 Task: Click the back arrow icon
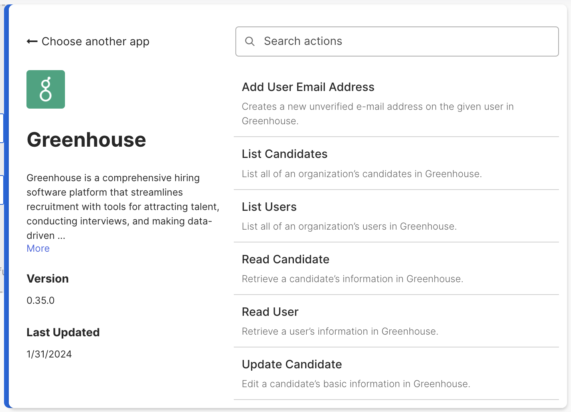pos(32,42)
